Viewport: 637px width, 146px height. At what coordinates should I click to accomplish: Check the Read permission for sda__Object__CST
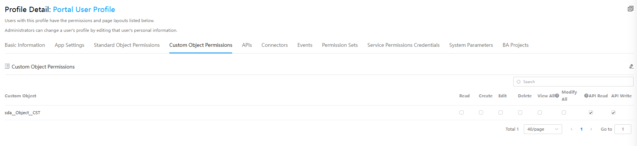[x=461, y=112]
